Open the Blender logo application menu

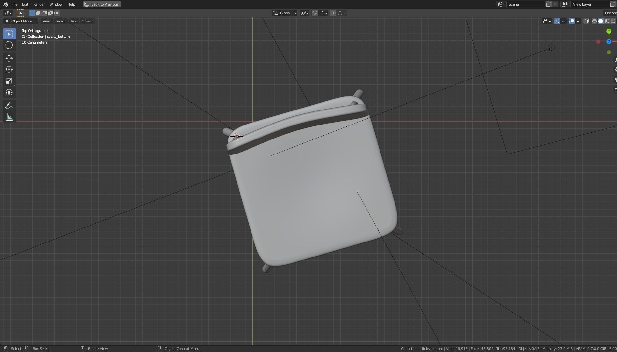6,4
